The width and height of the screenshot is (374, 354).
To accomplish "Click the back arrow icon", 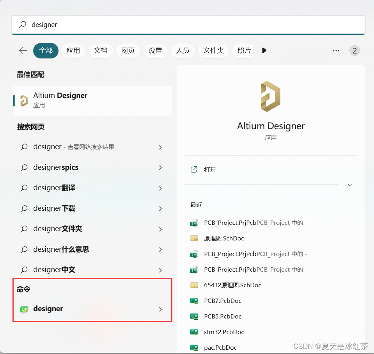I will (23, 51).
